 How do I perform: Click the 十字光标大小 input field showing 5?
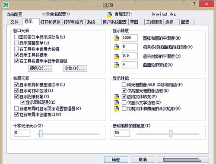pyautogui.click(x=22, y=133)
